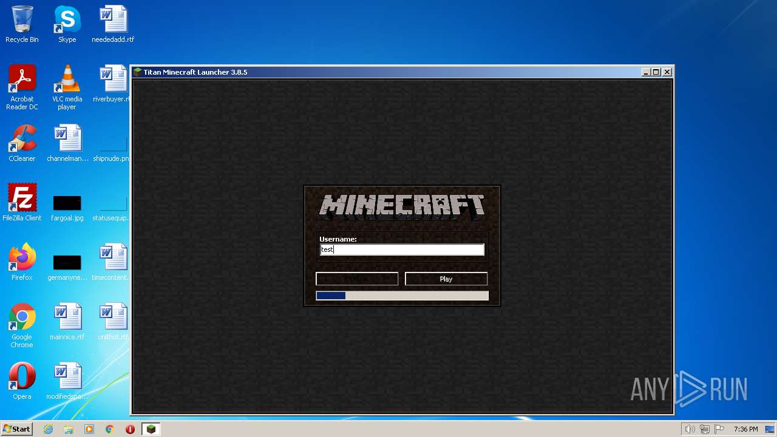Select the unithot.rtf file icon

113,322
